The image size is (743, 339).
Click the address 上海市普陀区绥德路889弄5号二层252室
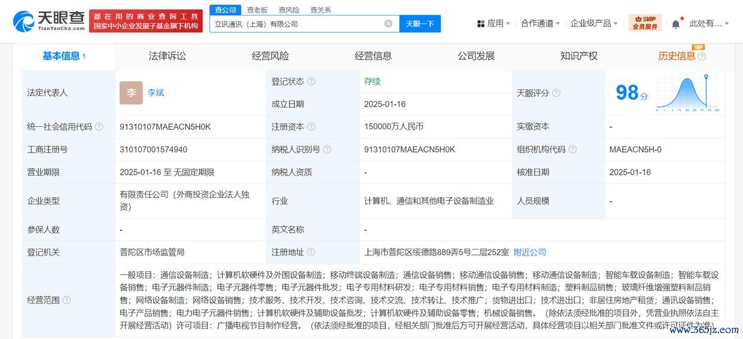click(x=437, y=252)
